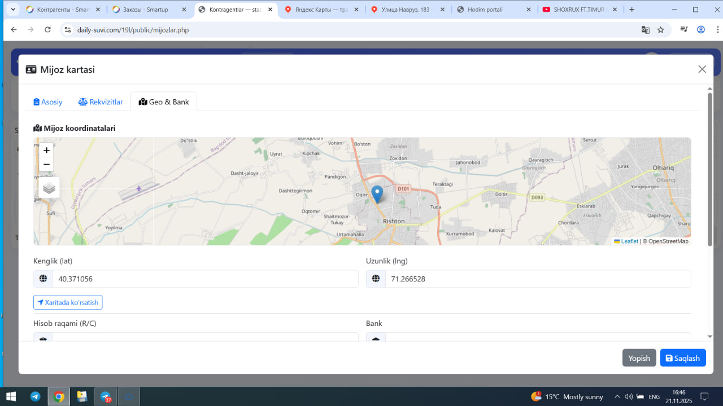The width and height of the screenshot is (723, 406).
Task: Show hidden system tray icons
Action: [617, 396]
